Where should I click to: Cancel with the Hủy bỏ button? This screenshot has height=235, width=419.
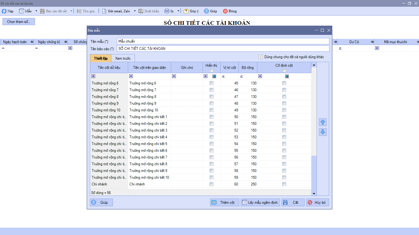point(317,203)
